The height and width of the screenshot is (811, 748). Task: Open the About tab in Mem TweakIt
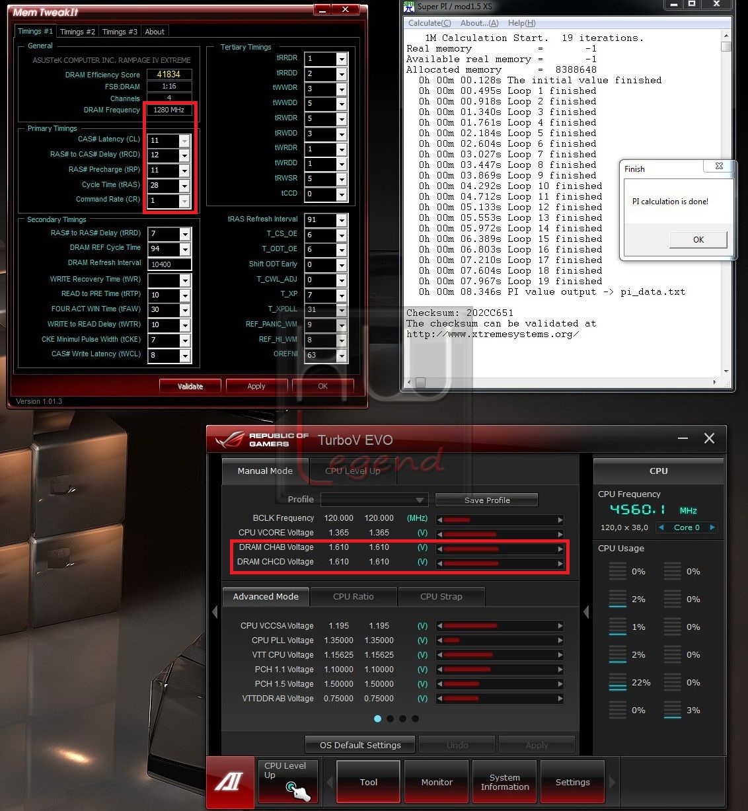[x=155, y=32]
